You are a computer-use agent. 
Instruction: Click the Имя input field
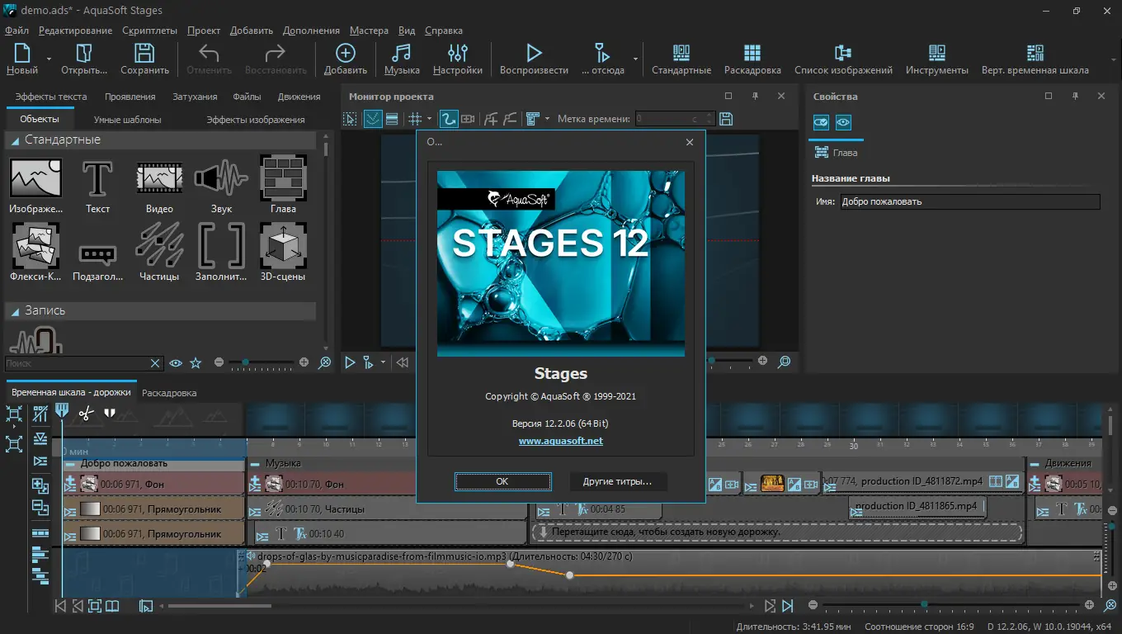click(970, 201)
